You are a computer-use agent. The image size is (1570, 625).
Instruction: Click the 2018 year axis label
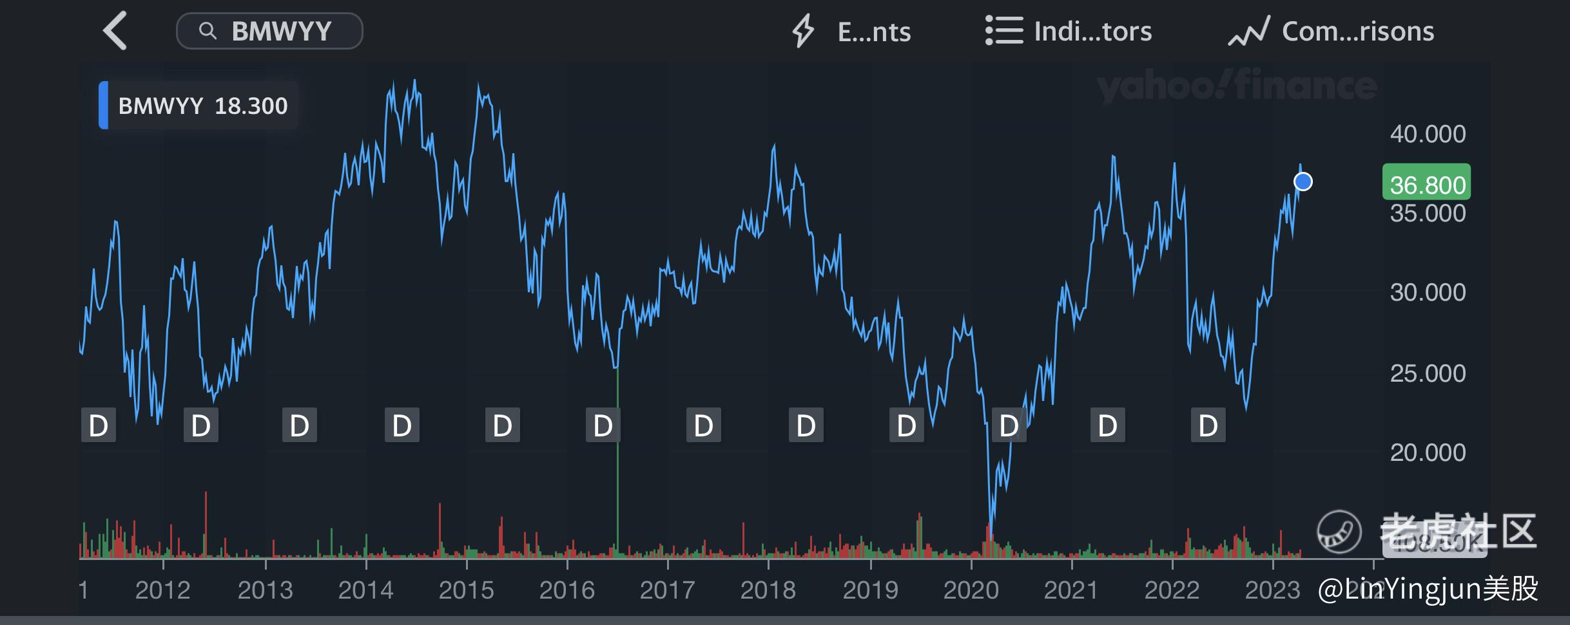coord(768,590)
